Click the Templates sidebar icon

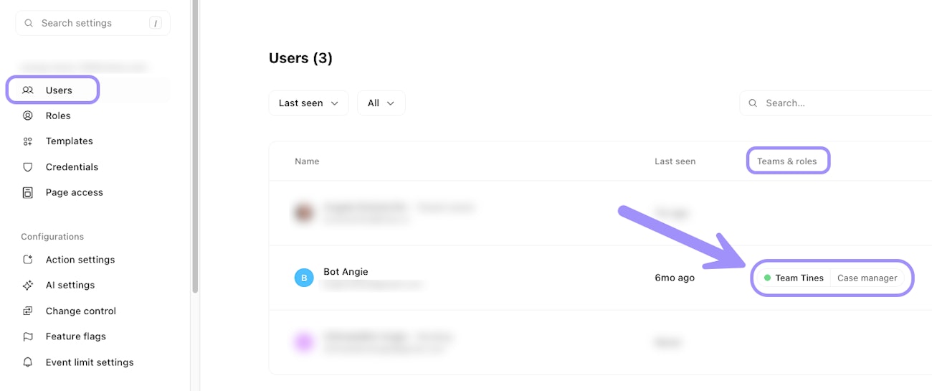point(28,141)
